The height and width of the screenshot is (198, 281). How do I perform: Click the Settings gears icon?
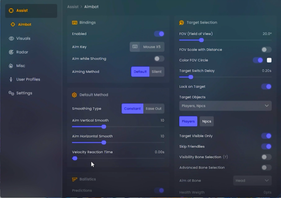pyautogui.click(x=11, y=93)
